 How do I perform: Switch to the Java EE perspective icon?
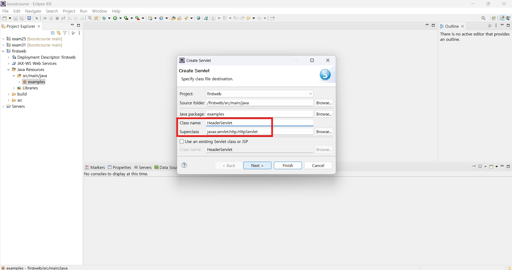pyautogui.click(x=502, y=18)
